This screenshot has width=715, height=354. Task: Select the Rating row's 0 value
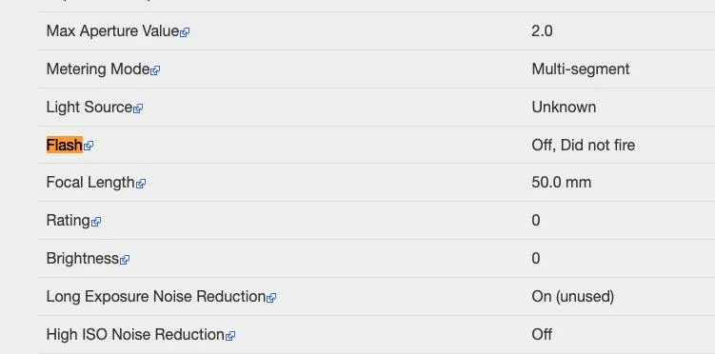536,221
